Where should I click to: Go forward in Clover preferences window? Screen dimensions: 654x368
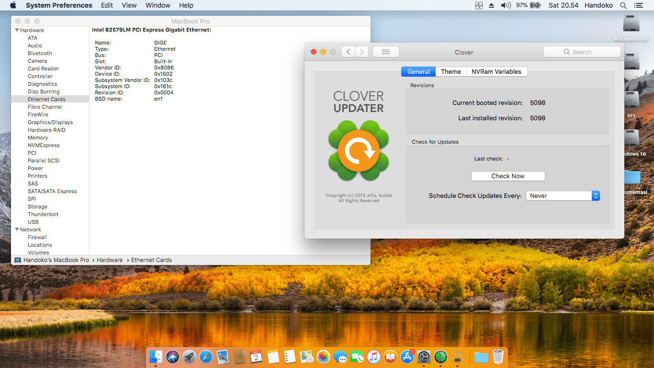tap(362, 52)
